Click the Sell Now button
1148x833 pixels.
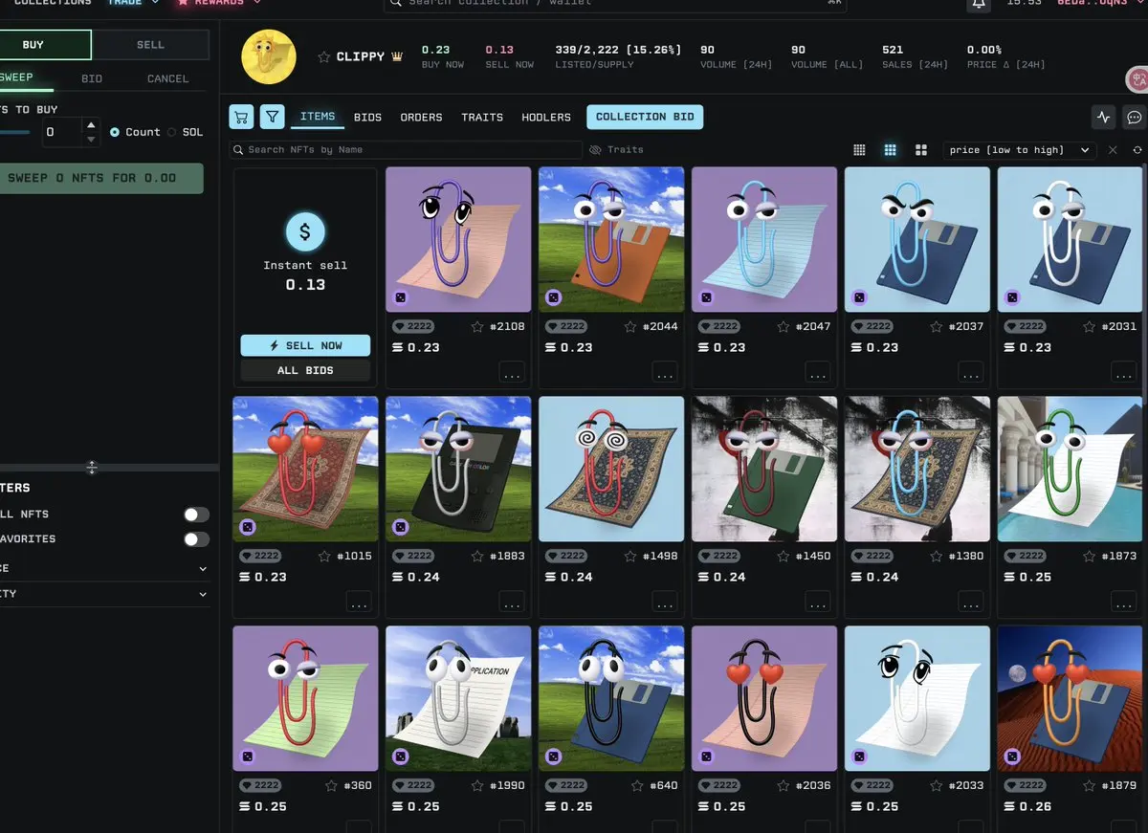coord(305,345)
